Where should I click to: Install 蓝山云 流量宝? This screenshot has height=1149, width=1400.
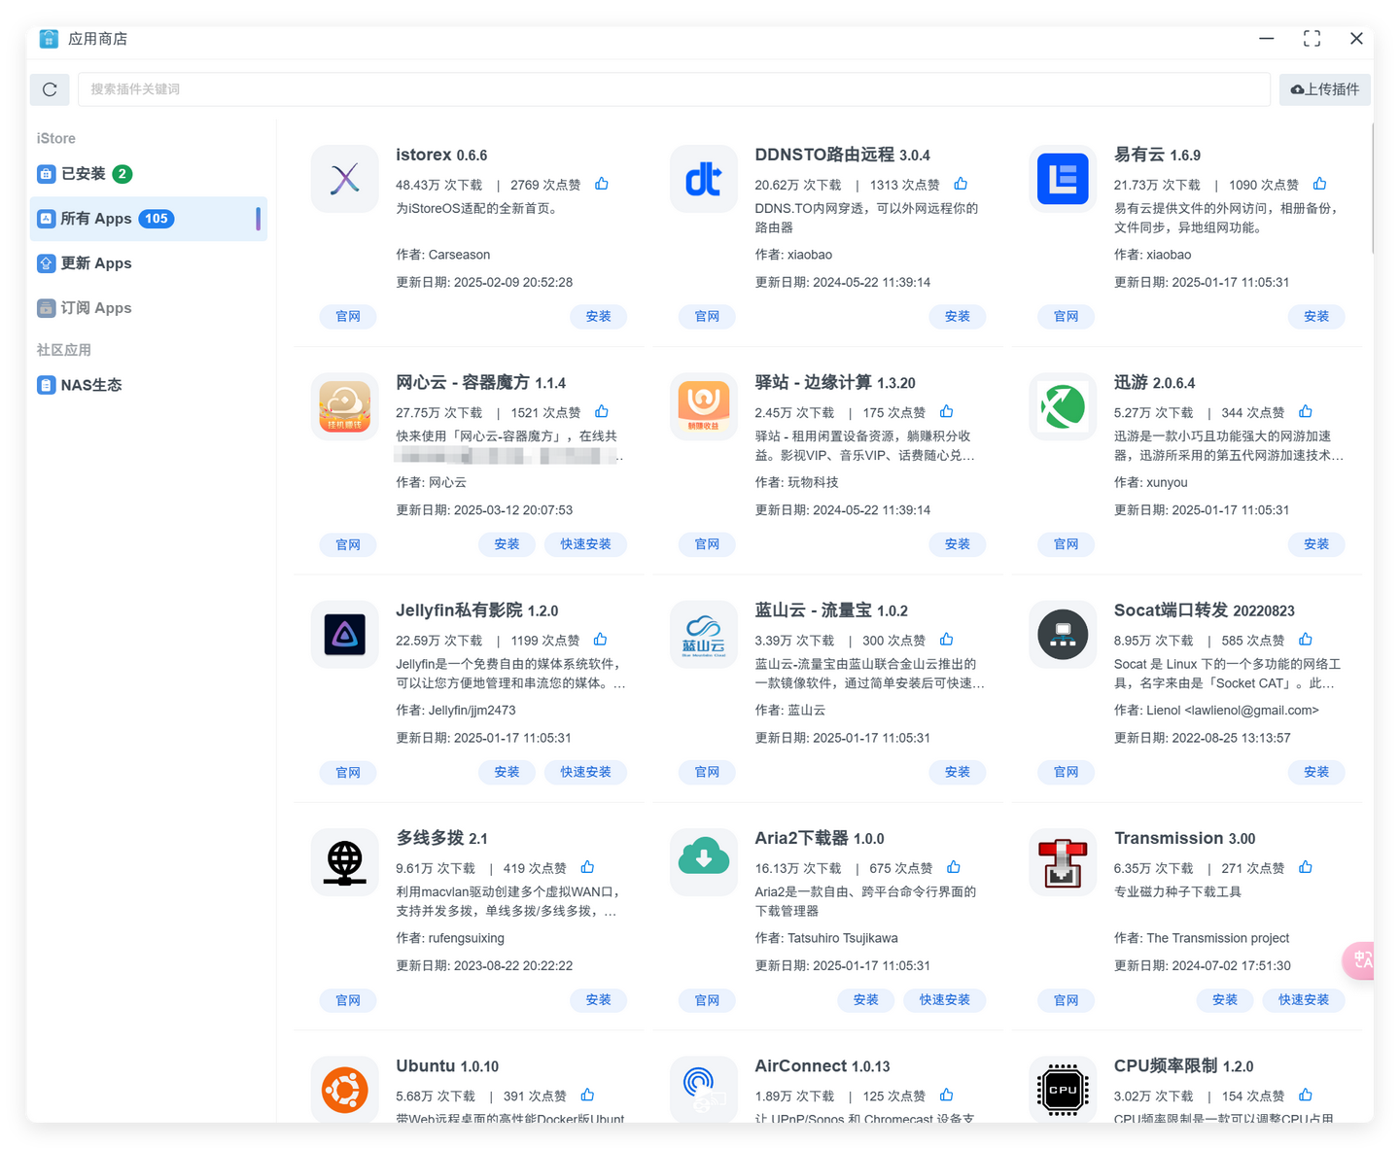(958, 772)
